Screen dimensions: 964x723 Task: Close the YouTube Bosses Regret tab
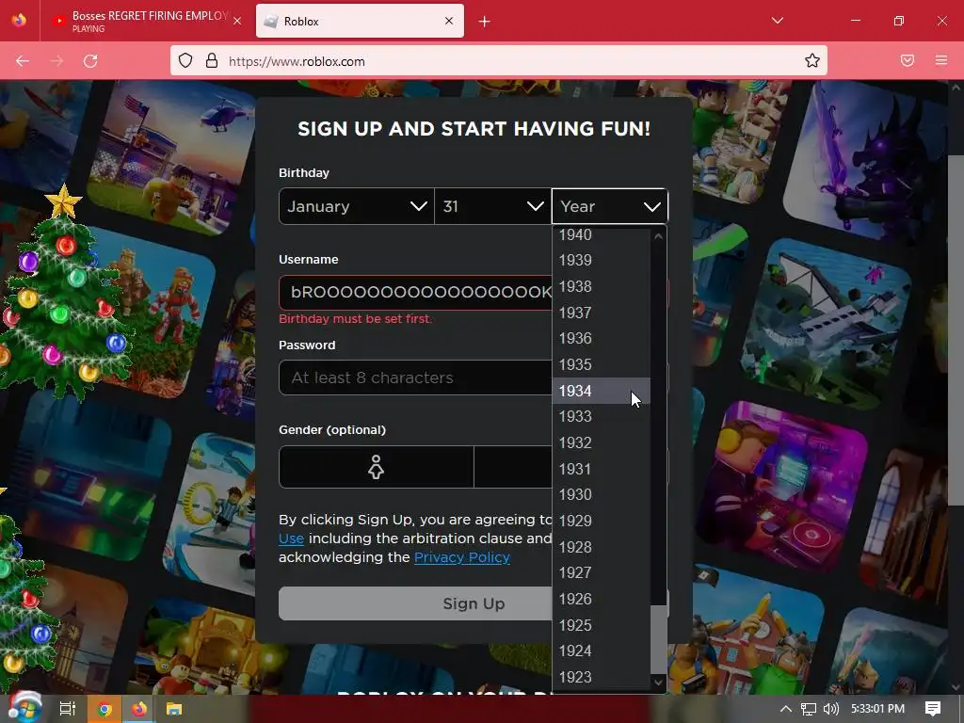[x=237, y=21]
